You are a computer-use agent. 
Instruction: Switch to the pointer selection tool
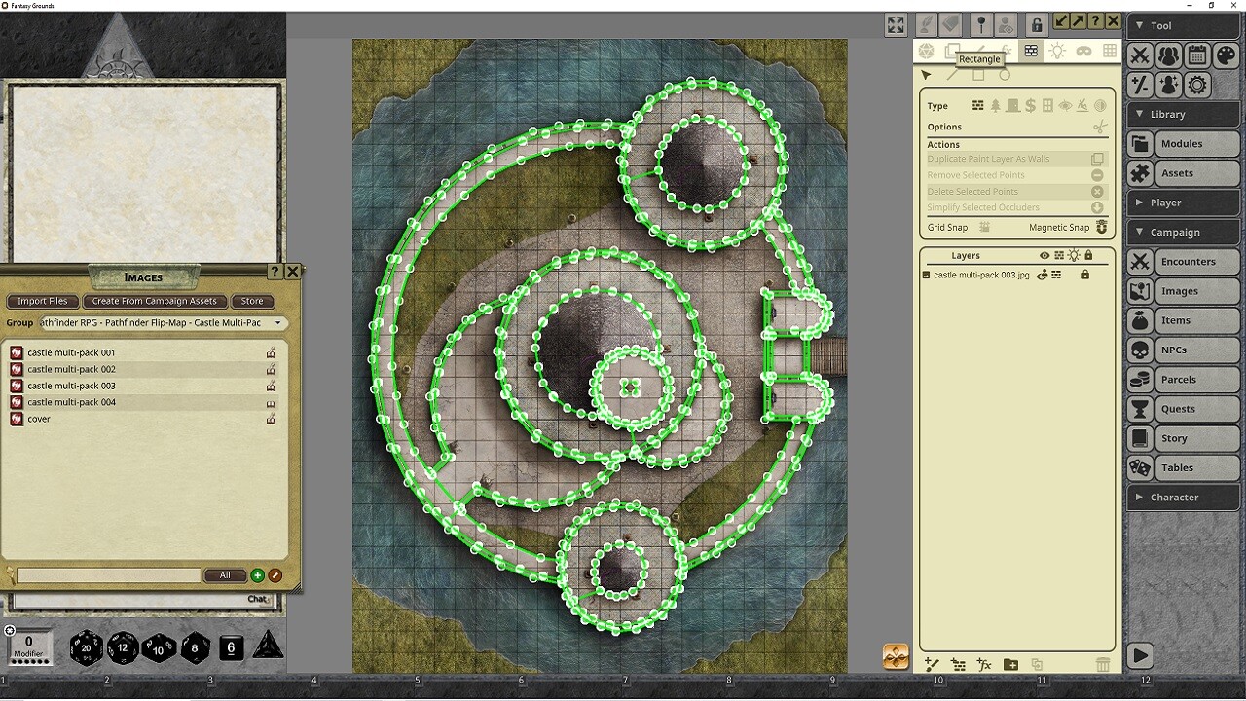tap(926, 74)
